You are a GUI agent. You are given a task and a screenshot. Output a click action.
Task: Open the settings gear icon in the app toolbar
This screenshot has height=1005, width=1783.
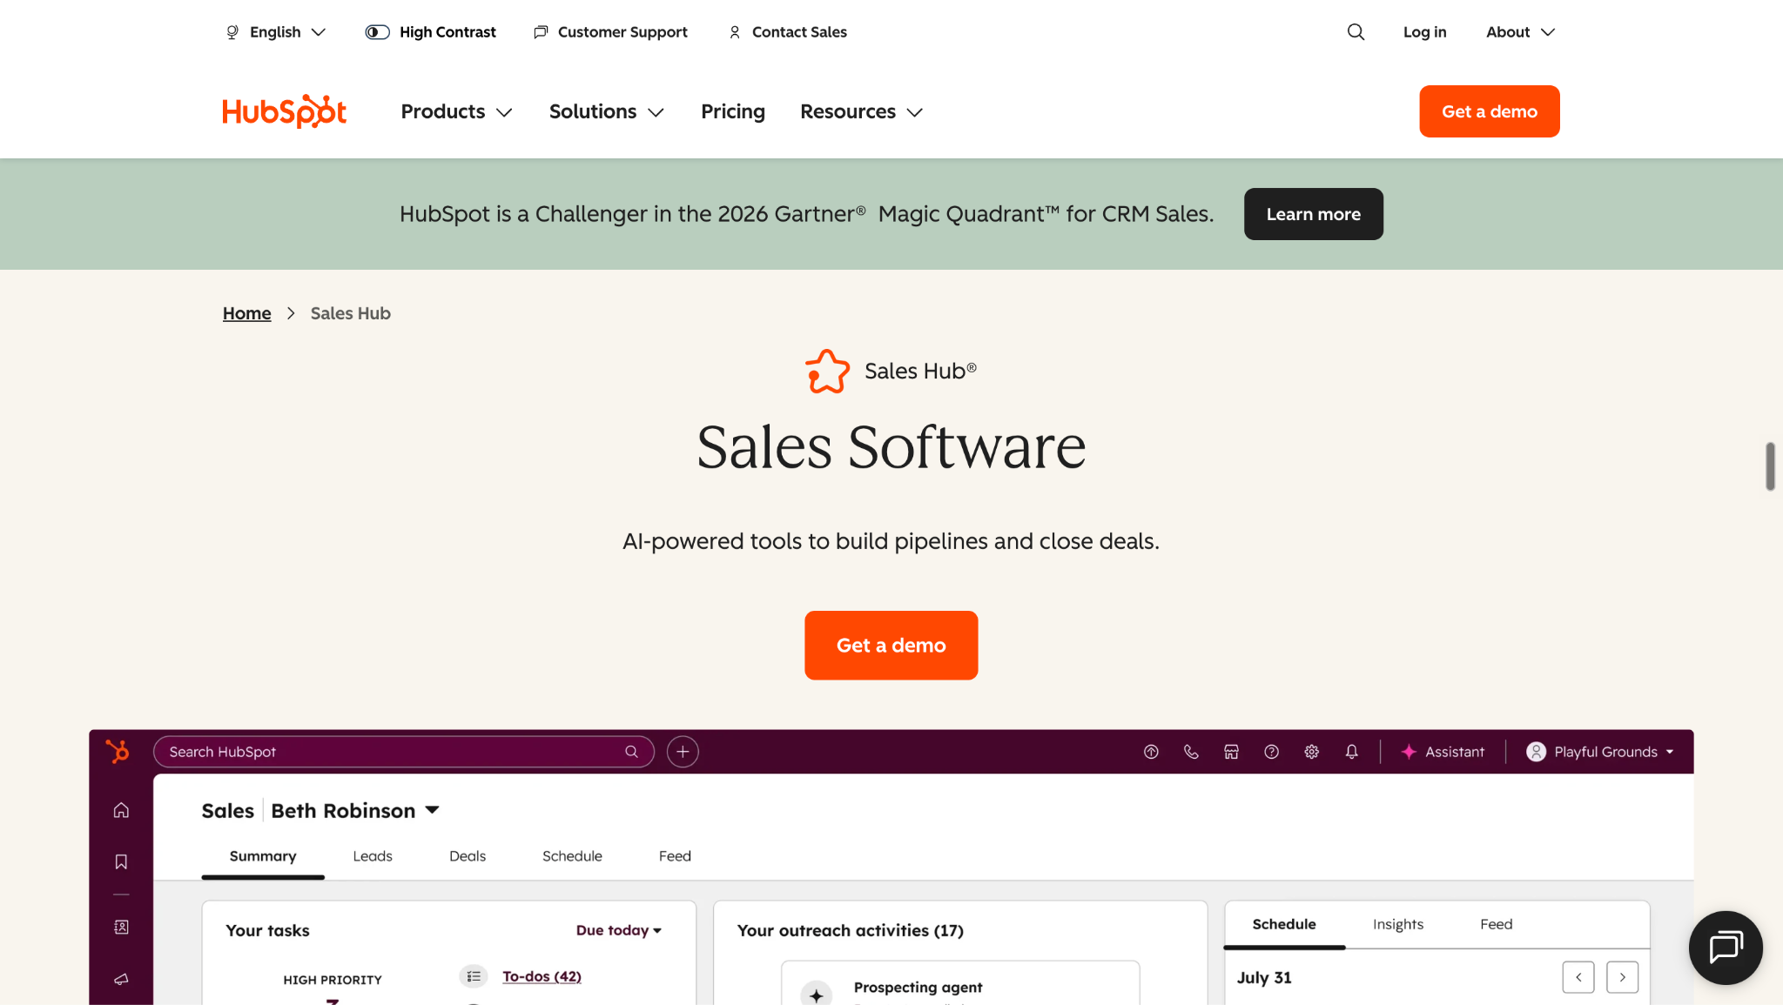click(1311, 752)
